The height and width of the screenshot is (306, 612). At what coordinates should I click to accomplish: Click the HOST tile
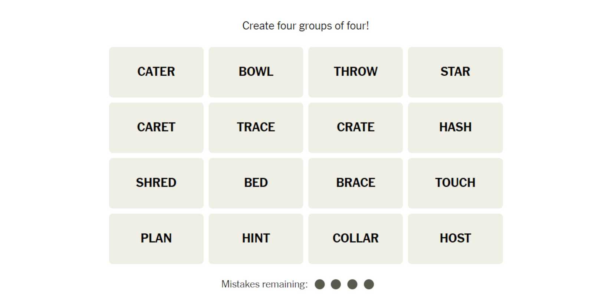455,238
